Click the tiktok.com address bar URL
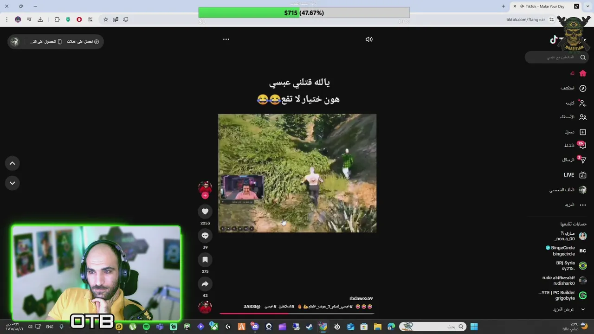 coord(525,19)
